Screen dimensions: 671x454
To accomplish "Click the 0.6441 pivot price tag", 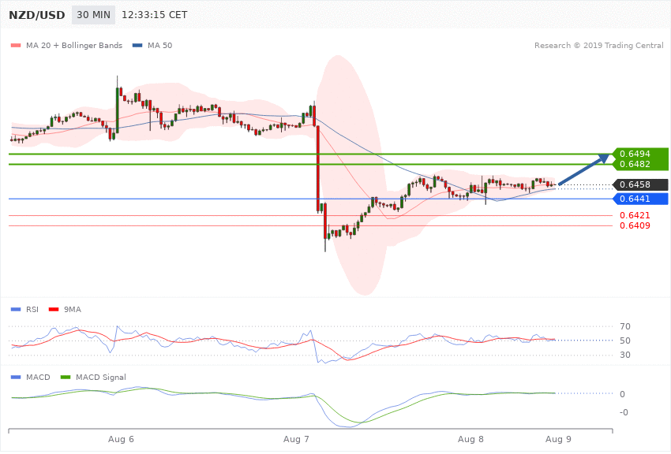I will tap(640, 199).
